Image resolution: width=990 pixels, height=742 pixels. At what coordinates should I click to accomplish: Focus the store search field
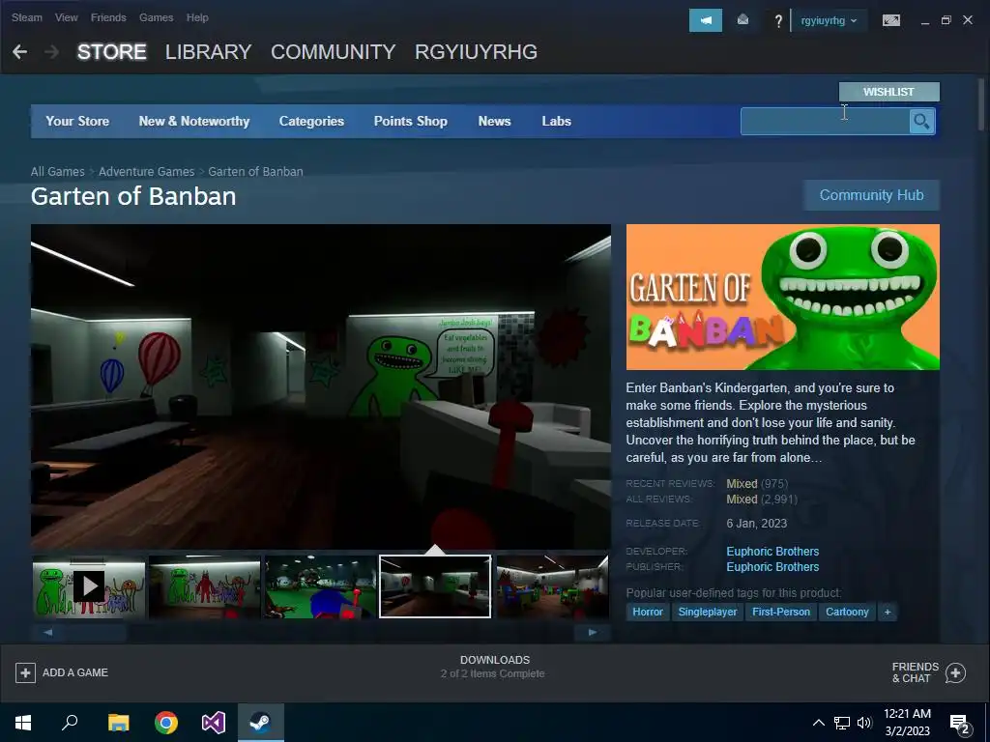point(825,121)
